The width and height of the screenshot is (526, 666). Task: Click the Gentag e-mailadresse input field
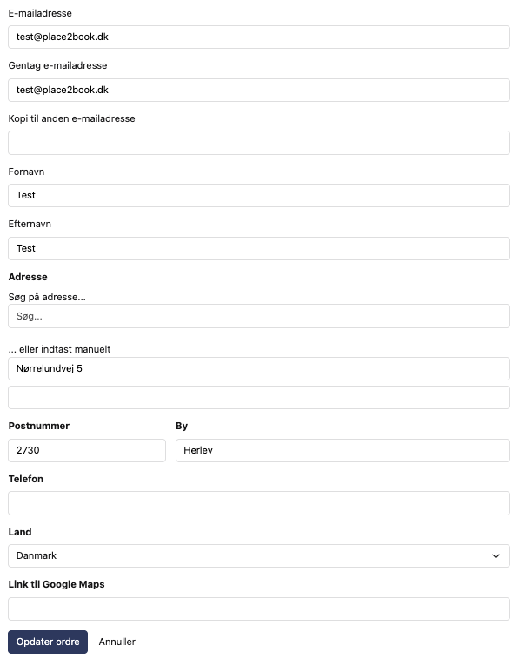click(258, 90)
